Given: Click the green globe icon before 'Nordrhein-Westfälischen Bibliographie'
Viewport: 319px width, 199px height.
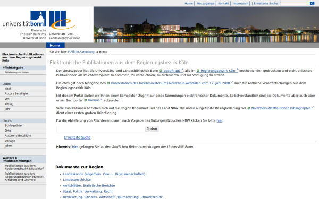Looking at the screenshot, I should (249, 108).
